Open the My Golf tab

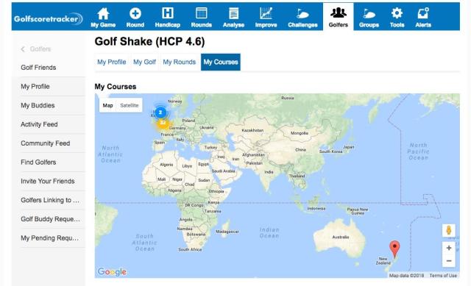click(144, 62)
